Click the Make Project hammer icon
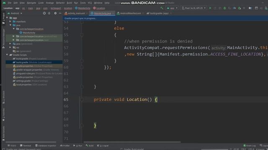The width and height of the screenshot is (268, 150). click(x=162, y=8)
